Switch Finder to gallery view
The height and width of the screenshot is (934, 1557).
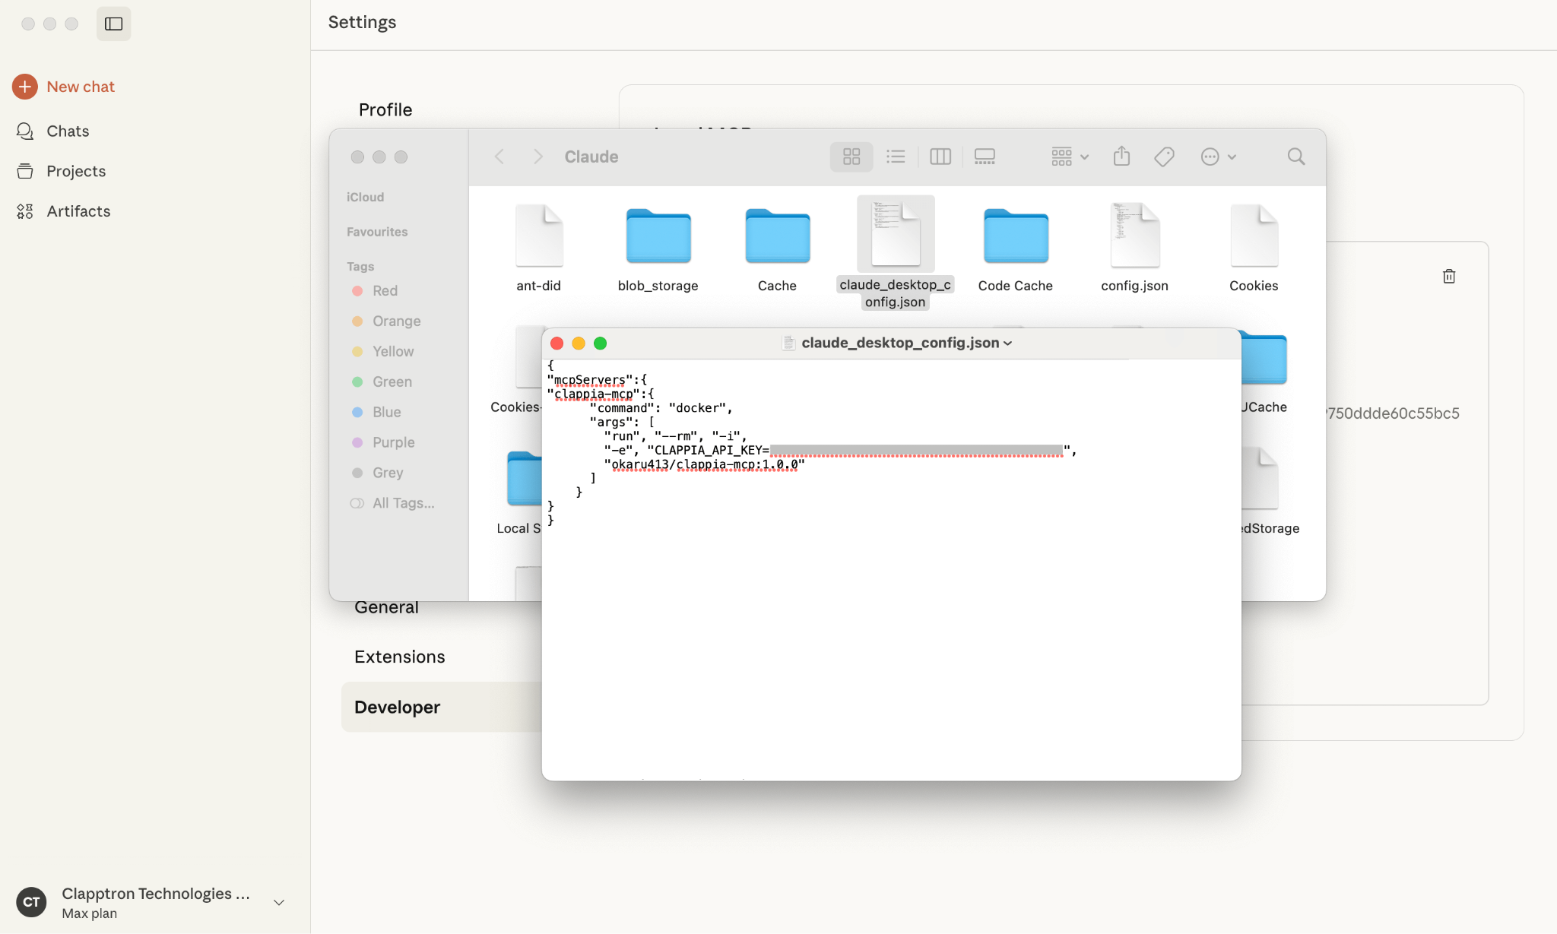[x=985, y=157]
